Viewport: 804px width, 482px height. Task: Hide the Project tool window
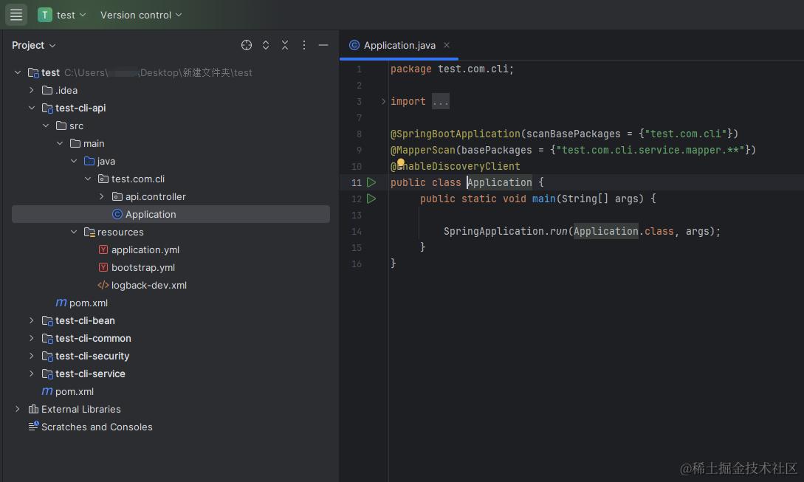tap(323, 45)
